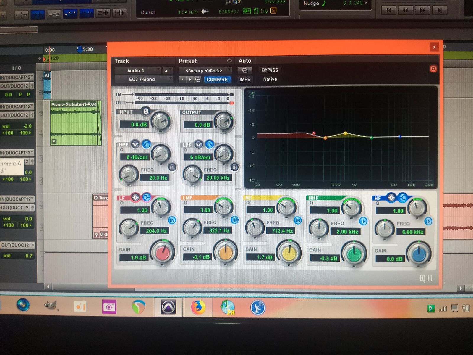Toggle HF band IN button
The width and height of the screenshot is (473, 355).
[x=428, y=221]
